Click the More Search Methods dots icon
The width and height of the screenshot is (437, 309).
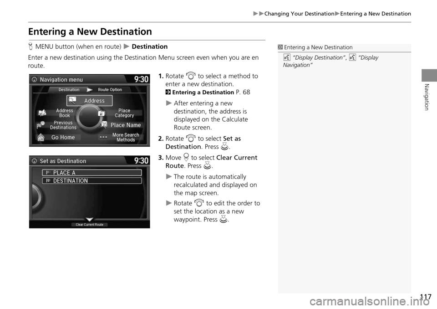click(x=103, y=137)
